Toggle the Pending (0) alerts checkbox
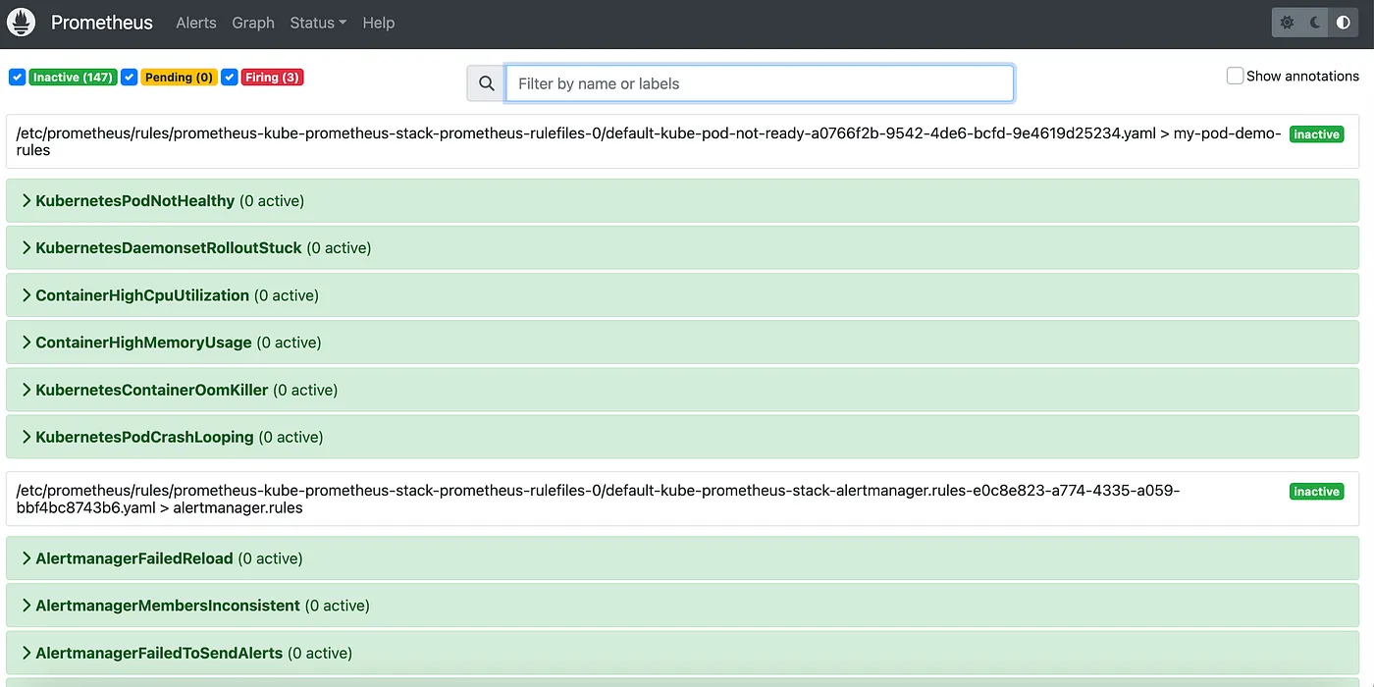1374x687 pixels. [129, 77]
